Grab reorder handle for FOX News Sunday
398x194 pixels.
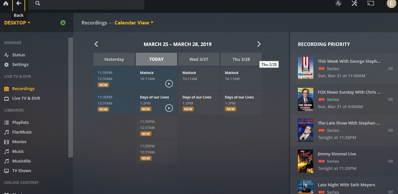click(x=391, y=99)
